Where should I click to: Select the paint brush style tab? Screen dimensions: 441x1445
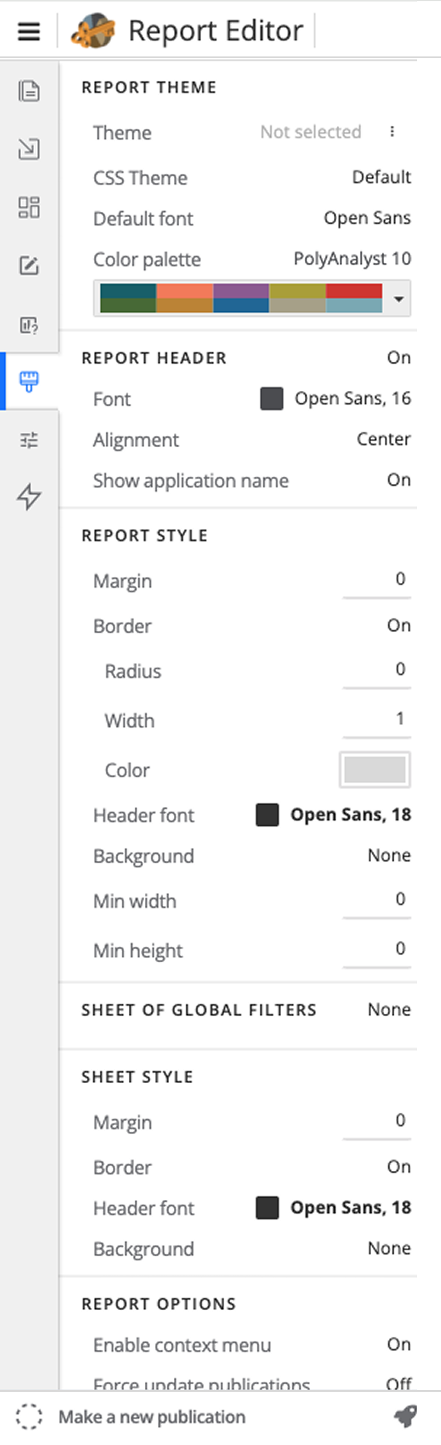28,382
